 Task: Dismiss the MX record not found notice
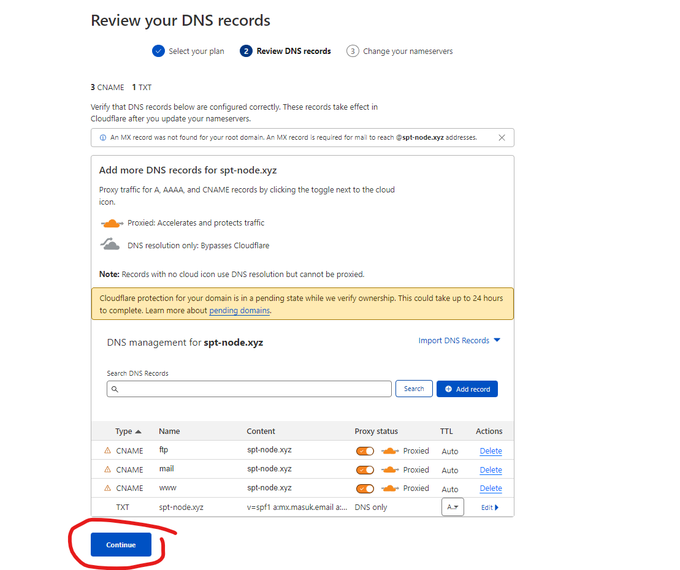pos(502,138)
